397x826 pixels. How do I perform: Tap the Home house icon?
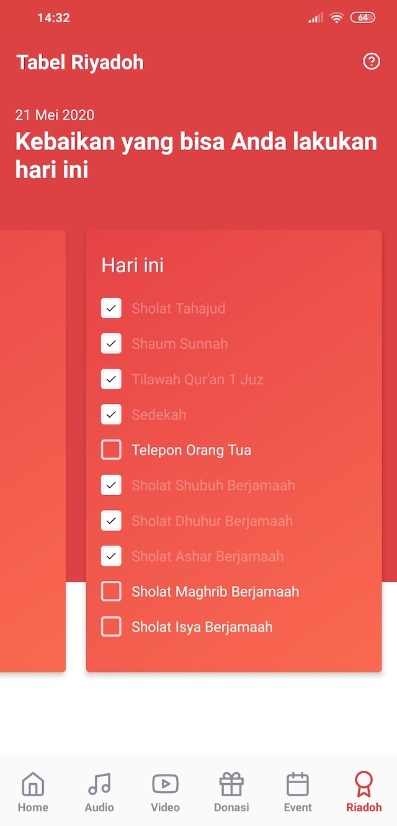point(33,785)
